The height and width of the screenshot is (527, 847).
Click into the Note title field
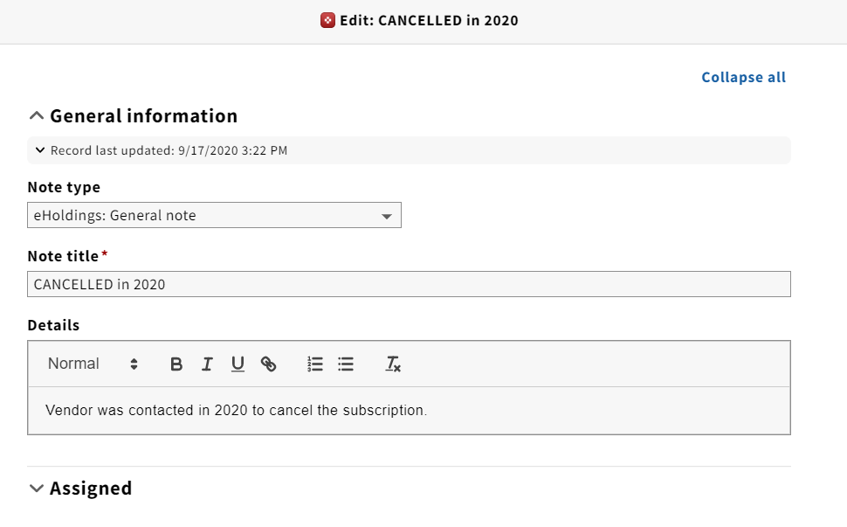coord(409,284)
